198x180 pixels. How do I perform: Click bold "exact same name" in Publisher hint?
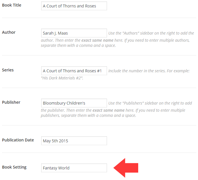coord(108,110)
